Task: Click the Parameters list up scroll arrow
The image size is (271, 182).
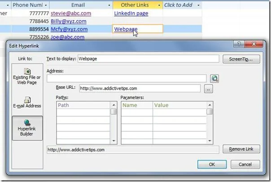Action: 210,105
